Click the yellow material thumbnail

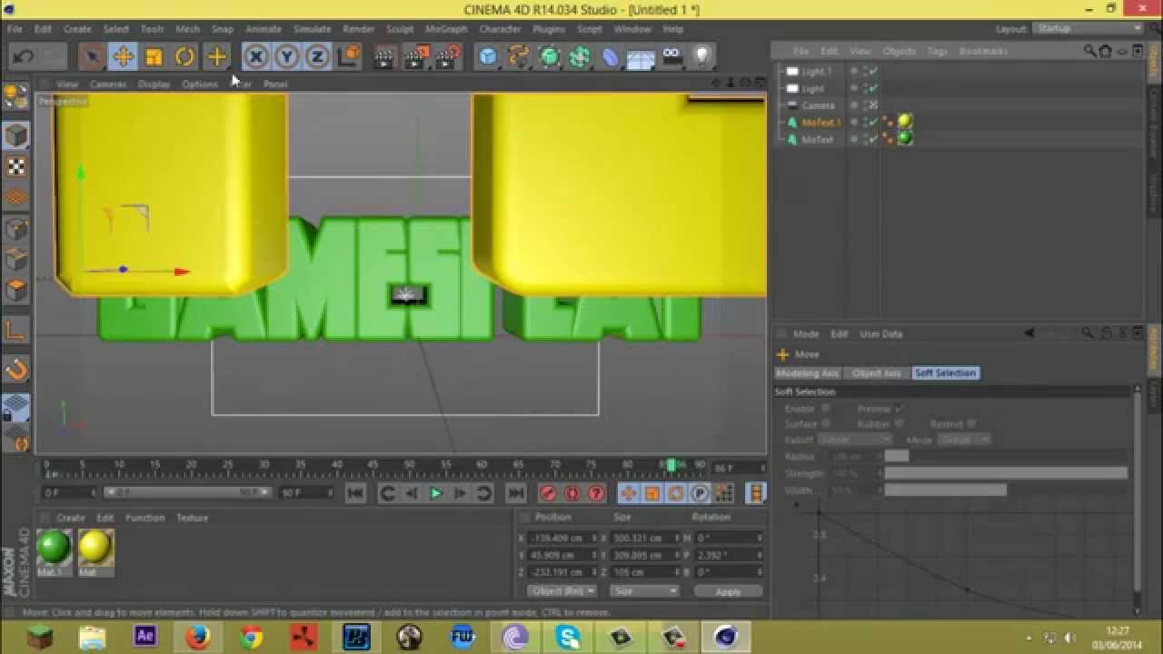(95, 547)
